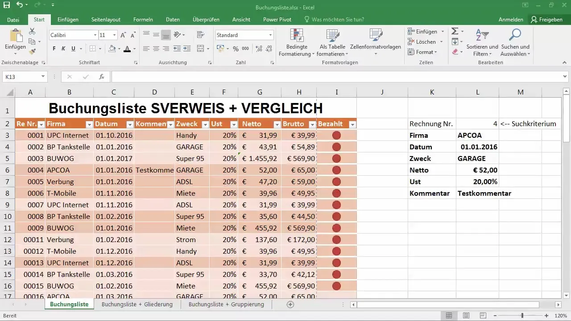Open the font size 11 dropdown

coord(114,35)
